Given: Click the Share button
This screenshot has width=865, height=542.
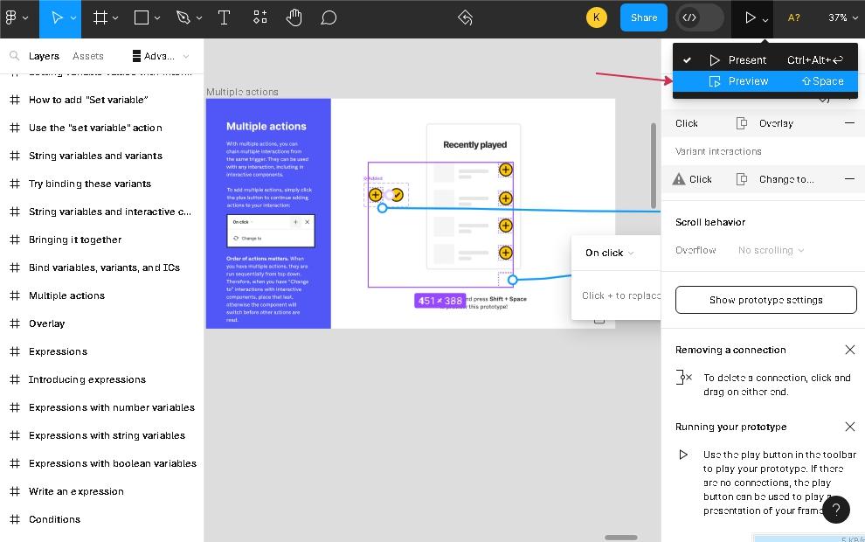Looking at the screenshot, I should point(643,17).
